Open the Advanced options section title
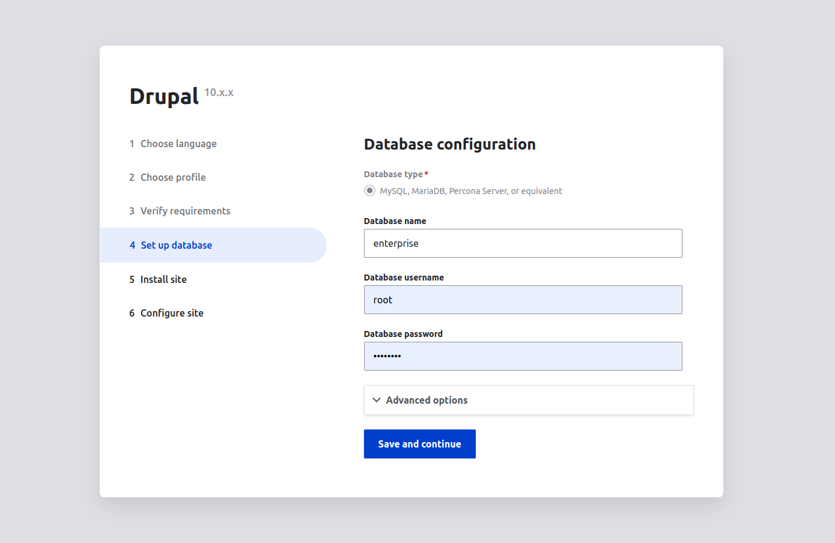 pyautogui.click(x=427, y=400)
